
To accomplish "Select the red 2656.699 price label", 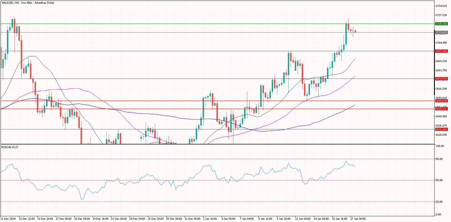I will (441, 101).
